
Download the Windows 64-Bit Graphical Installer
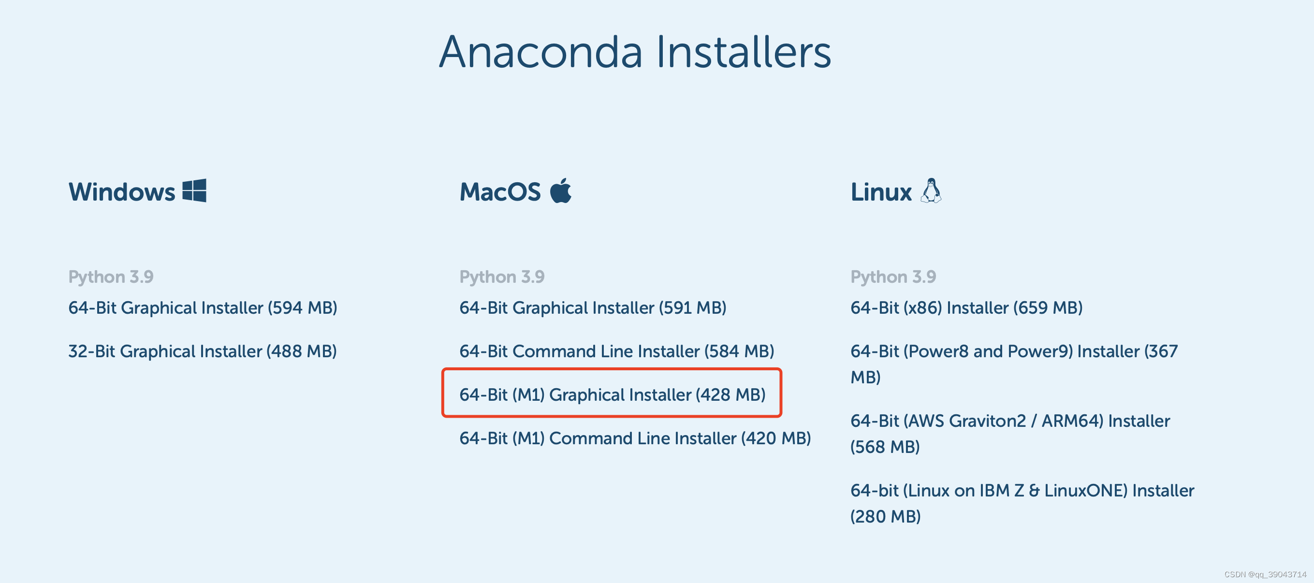[x=204, y=307]
